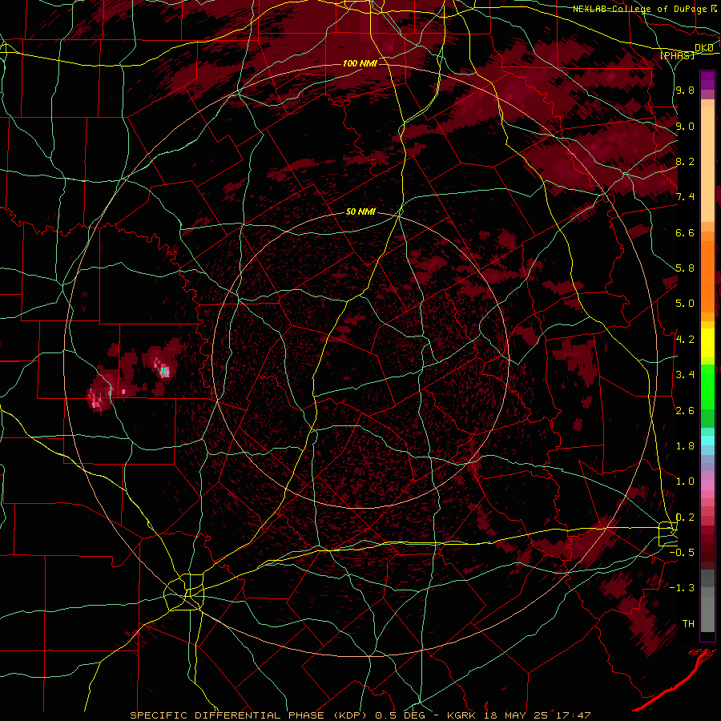
Task: Click the NEXLAB-College of DuPage label
Action: (x=640, y=9)
